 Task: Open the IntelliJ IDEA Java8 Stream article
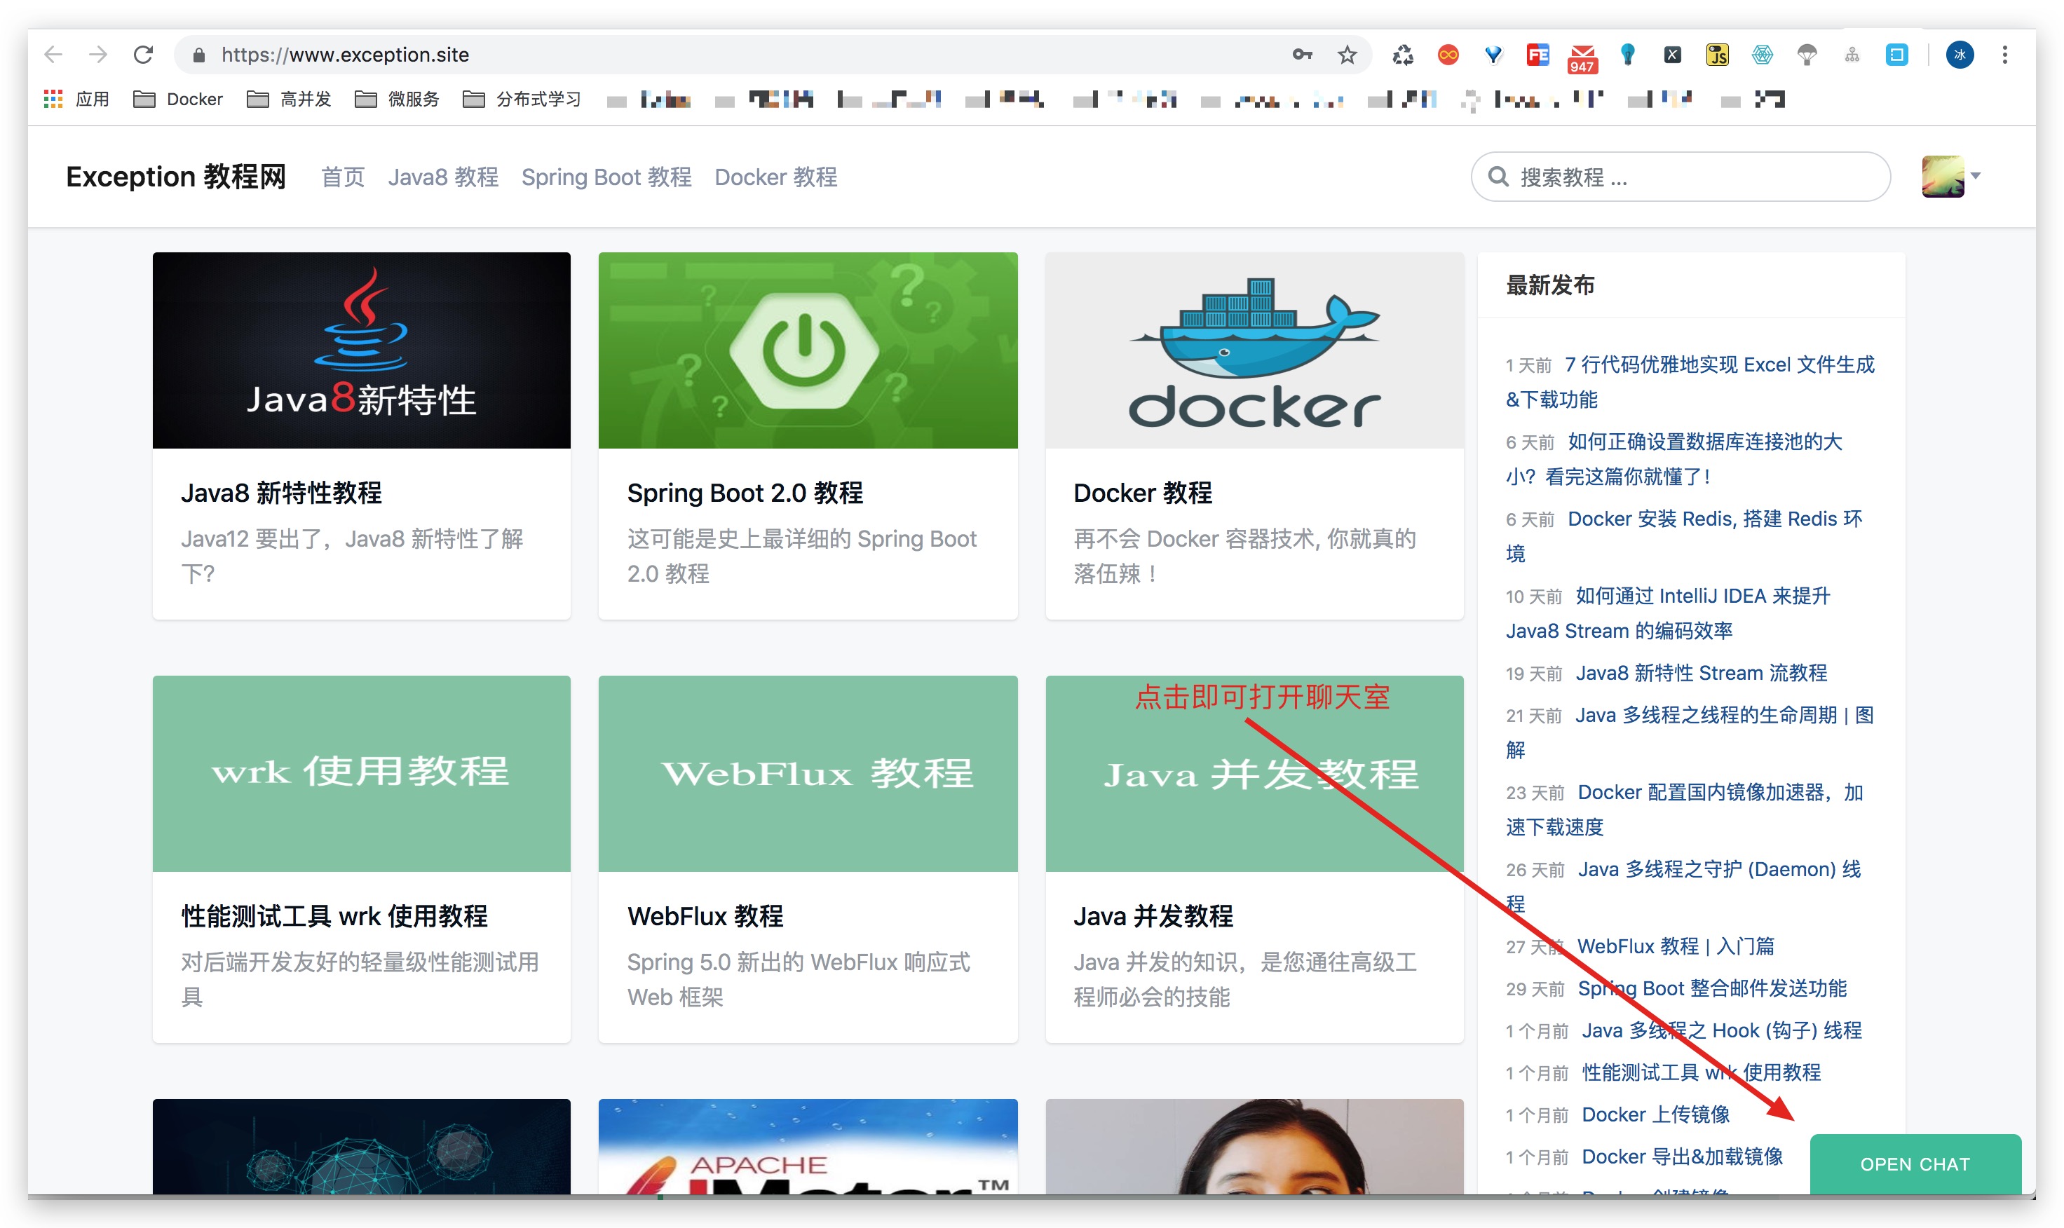point(1702,596)
